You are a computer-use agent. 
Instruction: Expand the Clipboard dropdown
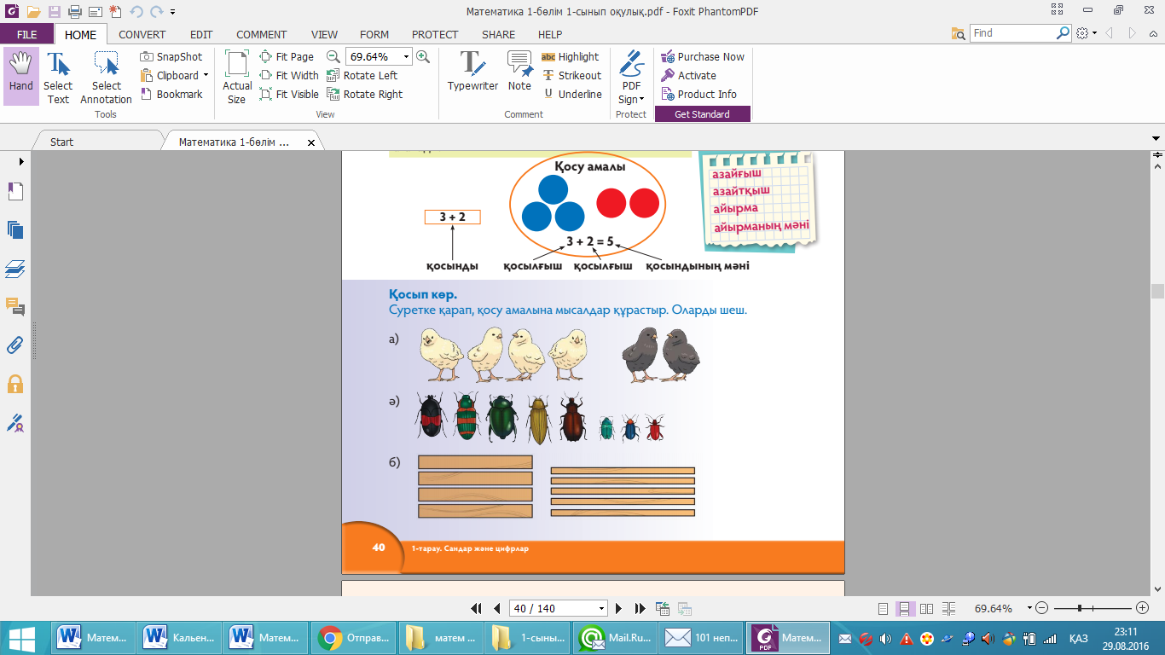click(206, 76)
